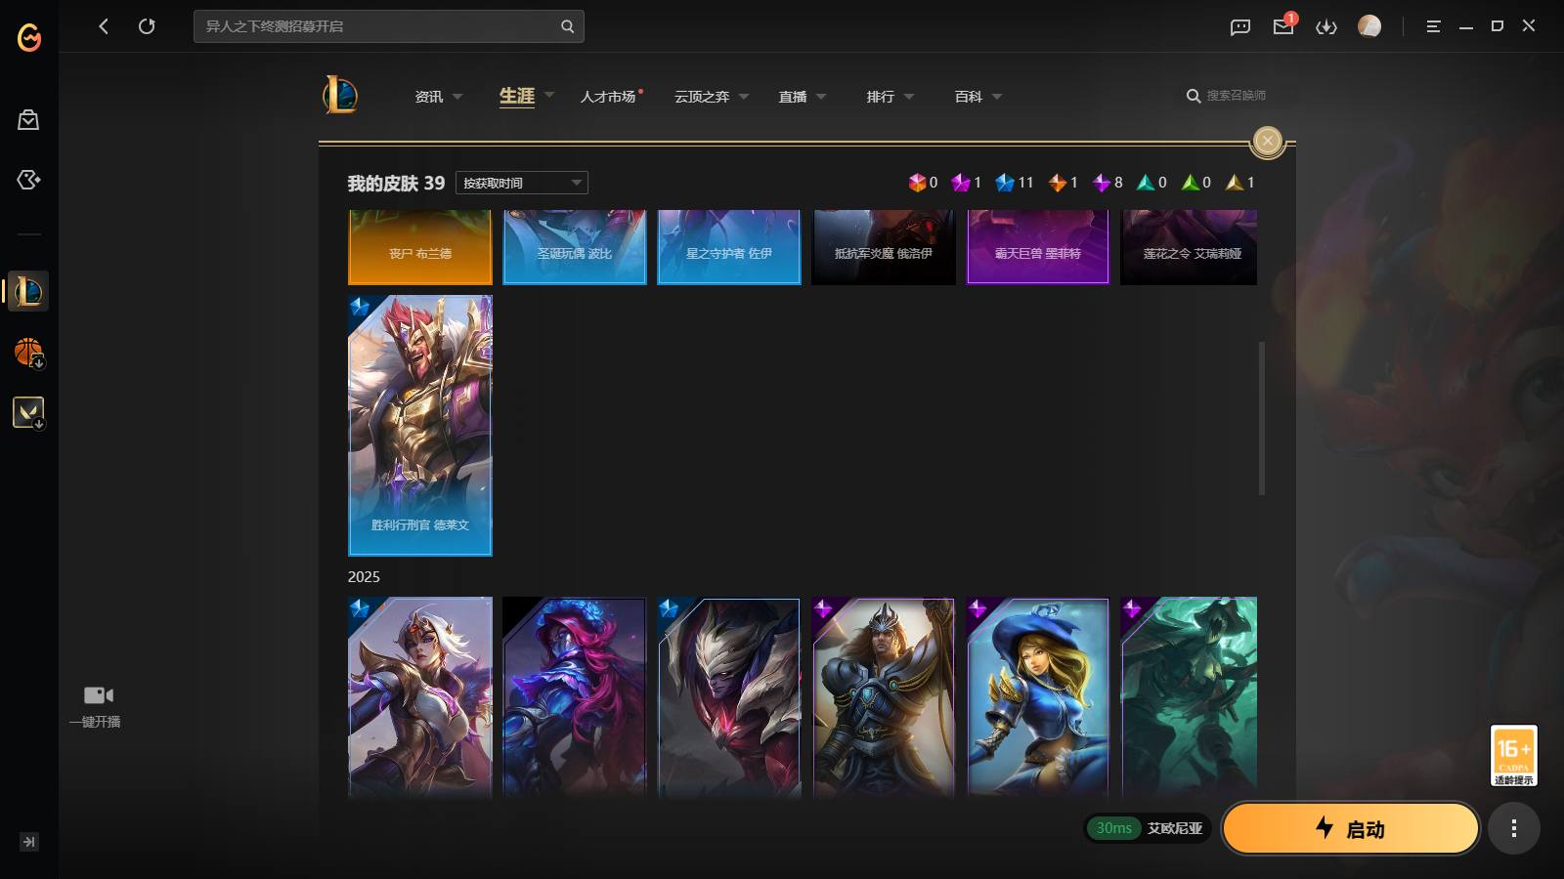Start one-click streaming via 一键开播
This screenshot has width=1564, height=879.
coord(96,706)
